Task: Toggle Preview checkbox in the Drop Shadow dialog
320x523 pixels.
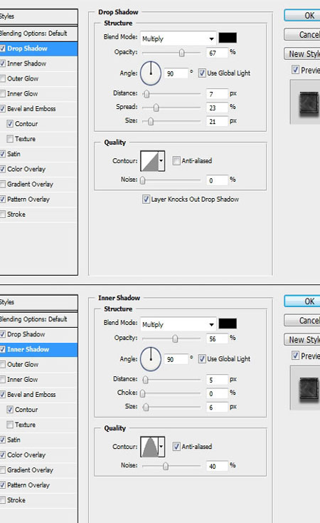Action: click(295, 70)
